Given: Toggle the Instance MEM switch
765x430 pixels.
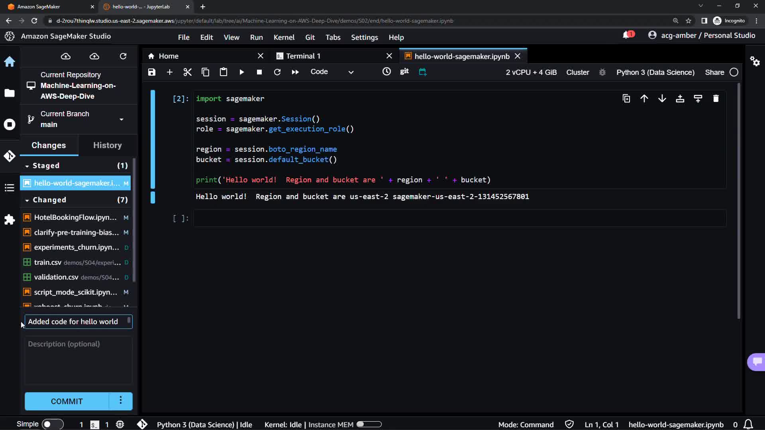Looking at the screenshot, I should 369,424.
